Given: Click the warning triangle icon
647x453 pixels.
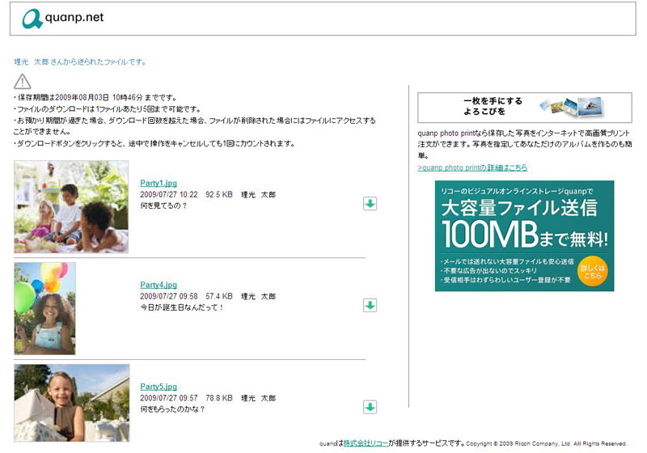Looking at the screenshot, I should pos(23,82).
